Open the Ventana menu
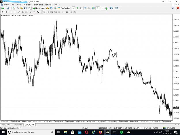This screenshot has height=135, width=180. tap(48, 5)
